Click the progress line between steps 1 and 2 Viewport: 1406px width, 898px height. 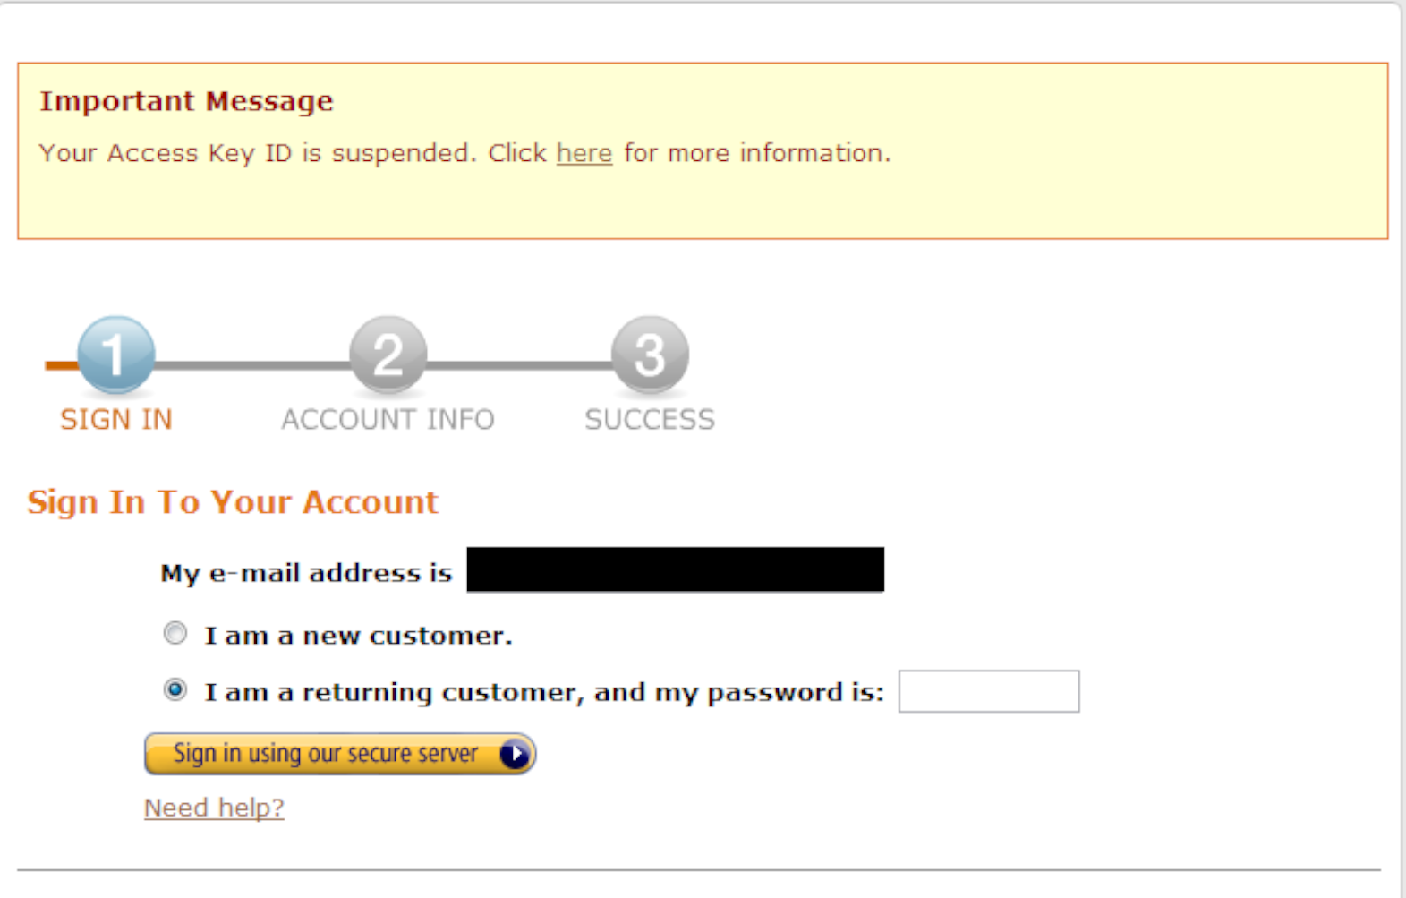(252, 365)
